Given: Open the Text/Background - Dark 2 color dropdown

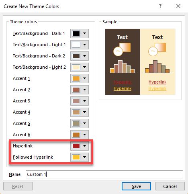Looking at the screenshot, I should click(x=80, y=56).
